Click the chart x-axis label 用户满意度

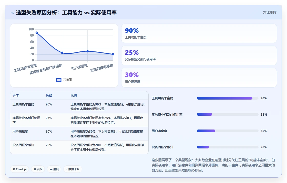click(x=79, y=67)
